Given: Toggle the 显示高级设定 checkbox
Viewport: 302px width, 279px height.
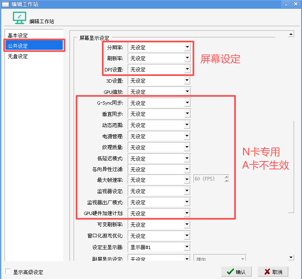Looking at the screenshot, I should pos(8,271).
